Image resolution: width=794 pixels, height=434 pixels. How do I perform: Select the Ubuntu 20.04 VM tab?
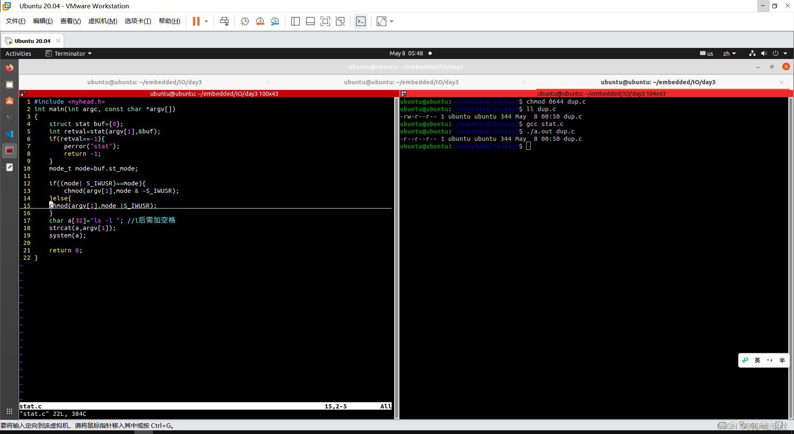(x=32, y=41)
